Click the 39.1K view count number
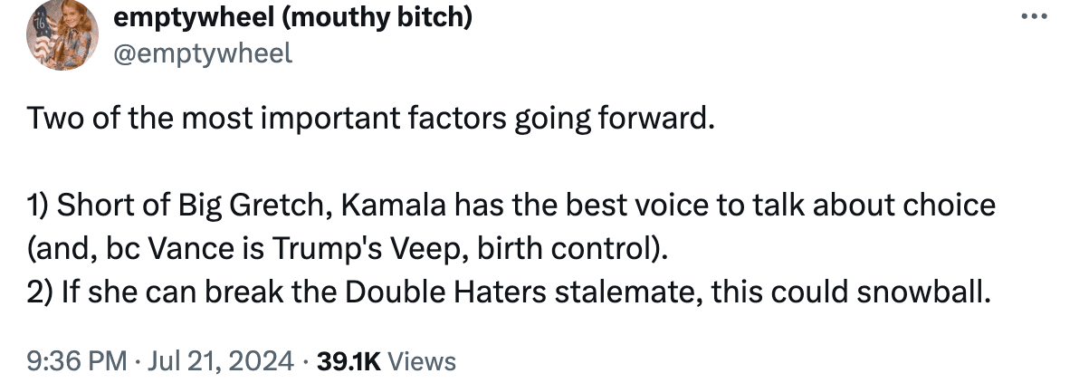1079x383 pixels. tap(349, 361)
